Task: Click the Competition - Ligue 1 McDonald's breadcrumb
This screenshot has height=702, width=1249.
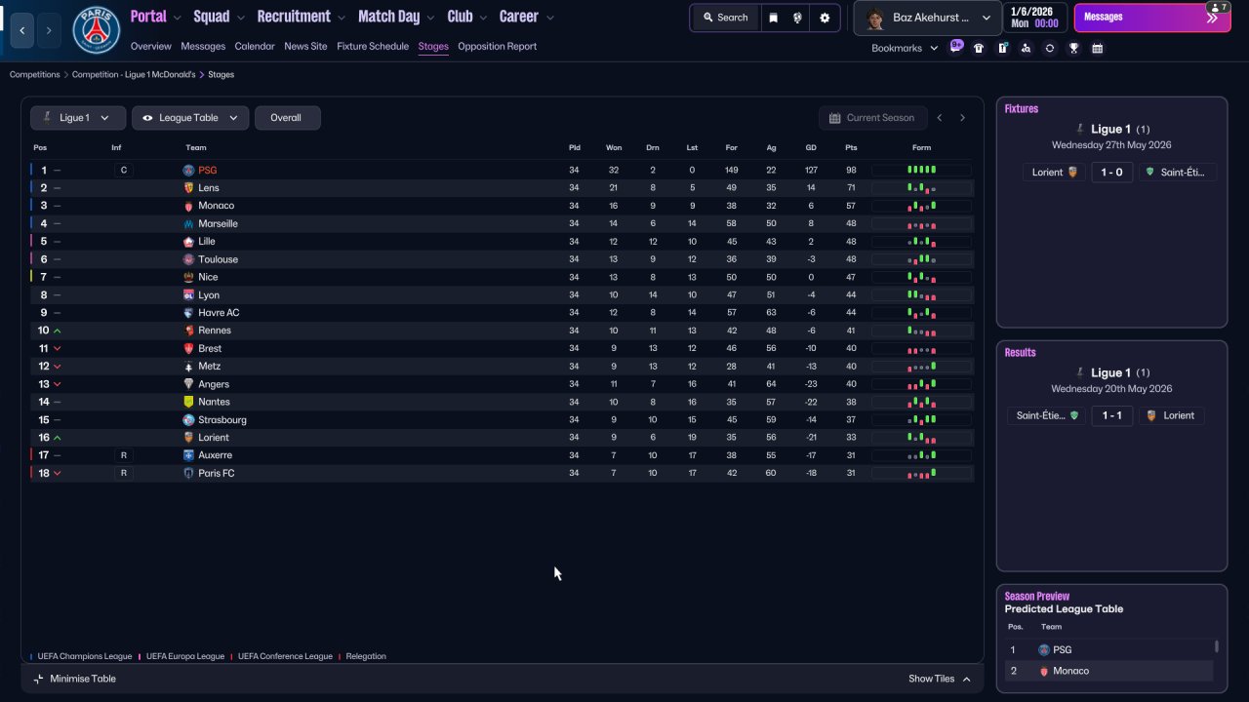Action: [134, 74]
